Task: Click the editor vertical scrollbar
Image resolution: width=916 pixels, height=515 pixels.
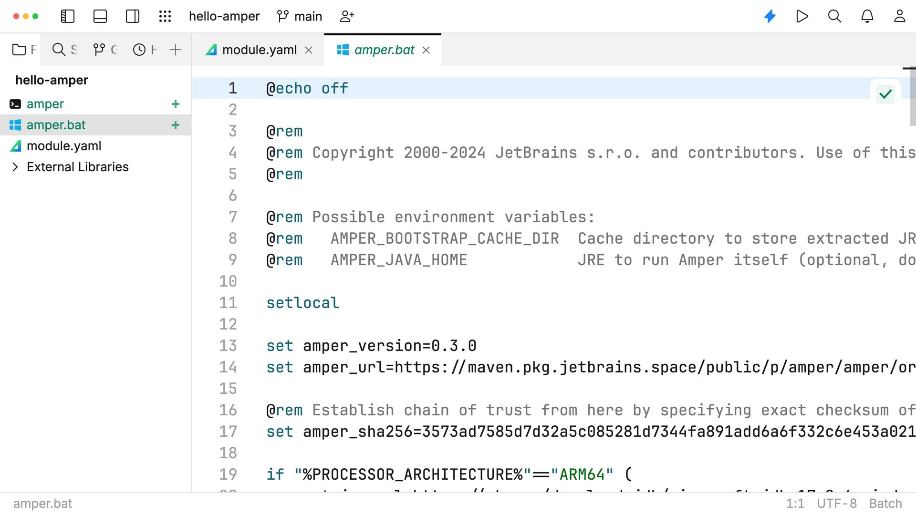Action: (912, 97)
